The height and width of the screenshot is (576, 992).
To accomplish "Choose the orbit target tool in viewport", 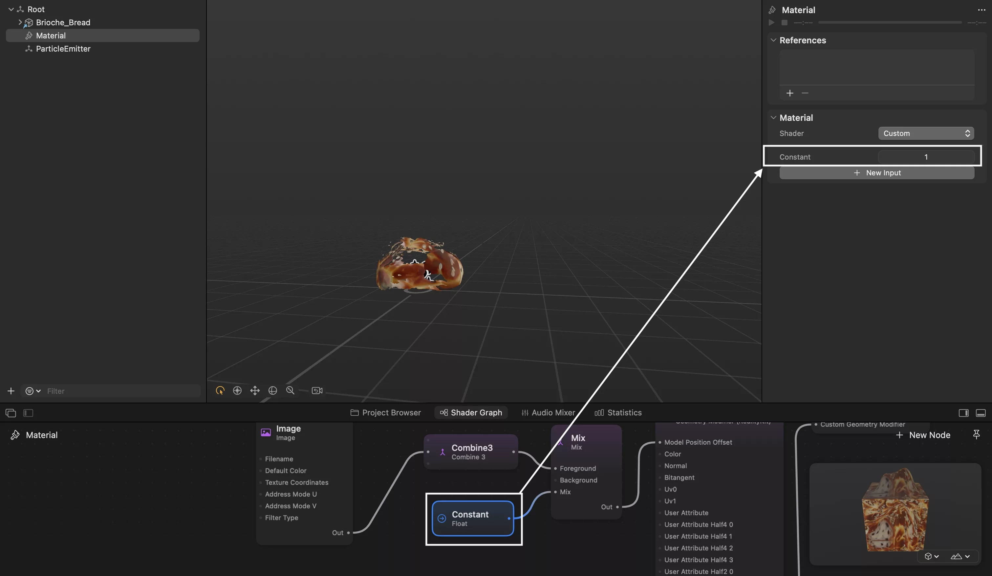I will pyautogui.click(x=237, y=390).
